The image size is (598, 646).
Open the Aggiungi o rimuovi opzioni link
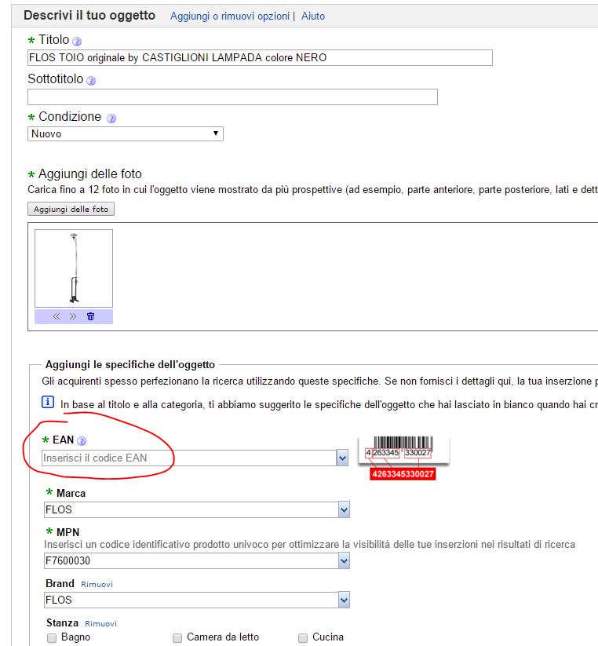pos(230,16)
